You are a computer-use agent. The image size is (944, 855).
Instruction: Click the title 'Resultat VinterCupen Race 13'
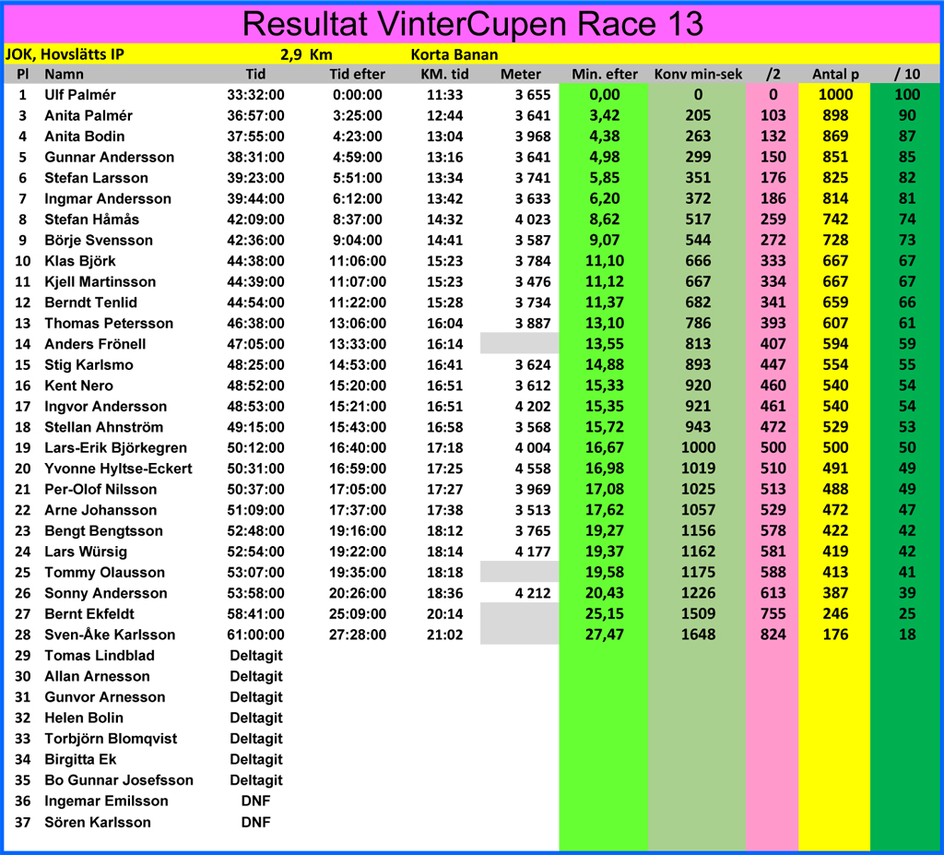coord(473,24)
